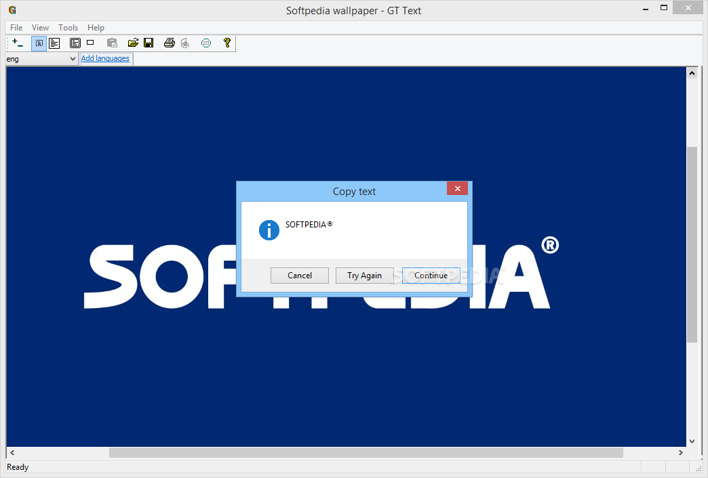Click the Try Again button
This screenshot has width=708, height=478.
(364, 276)
